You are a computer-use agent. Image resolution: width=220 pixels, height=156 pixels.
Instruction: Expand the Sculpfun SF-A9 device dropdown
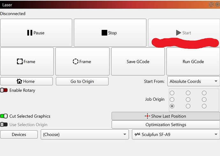(x=176, y=134)
